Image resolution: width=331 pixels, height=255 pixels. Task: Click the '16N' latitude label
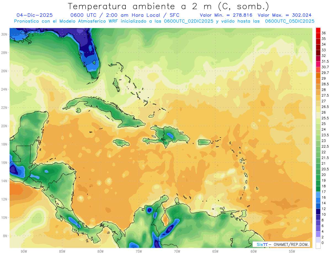(5, 162)
